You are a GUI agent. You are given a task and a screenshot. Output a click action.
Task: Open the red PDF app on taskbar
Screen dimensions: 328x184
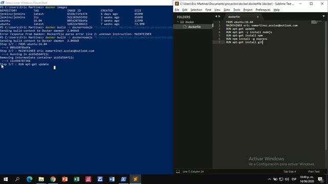click(x=88, y=179)
